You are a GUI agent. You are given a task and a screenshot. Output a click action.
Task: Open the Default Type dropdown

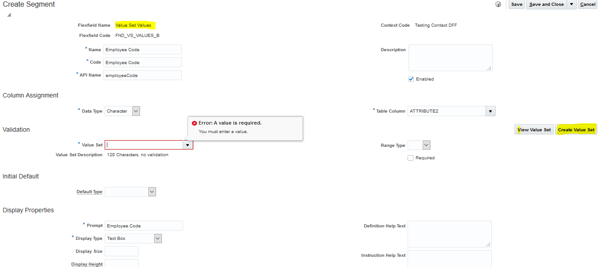(152, 191)
